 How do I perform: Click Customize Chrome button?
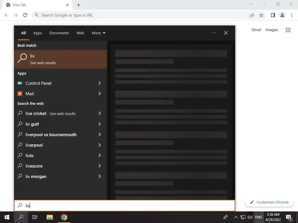(269, 202)
